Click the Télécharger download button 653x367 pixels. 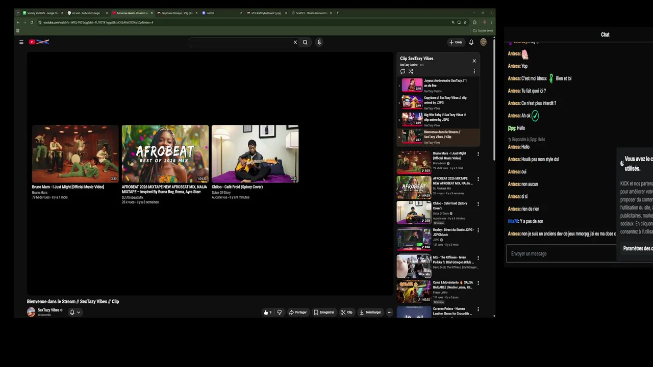point(370,312)
